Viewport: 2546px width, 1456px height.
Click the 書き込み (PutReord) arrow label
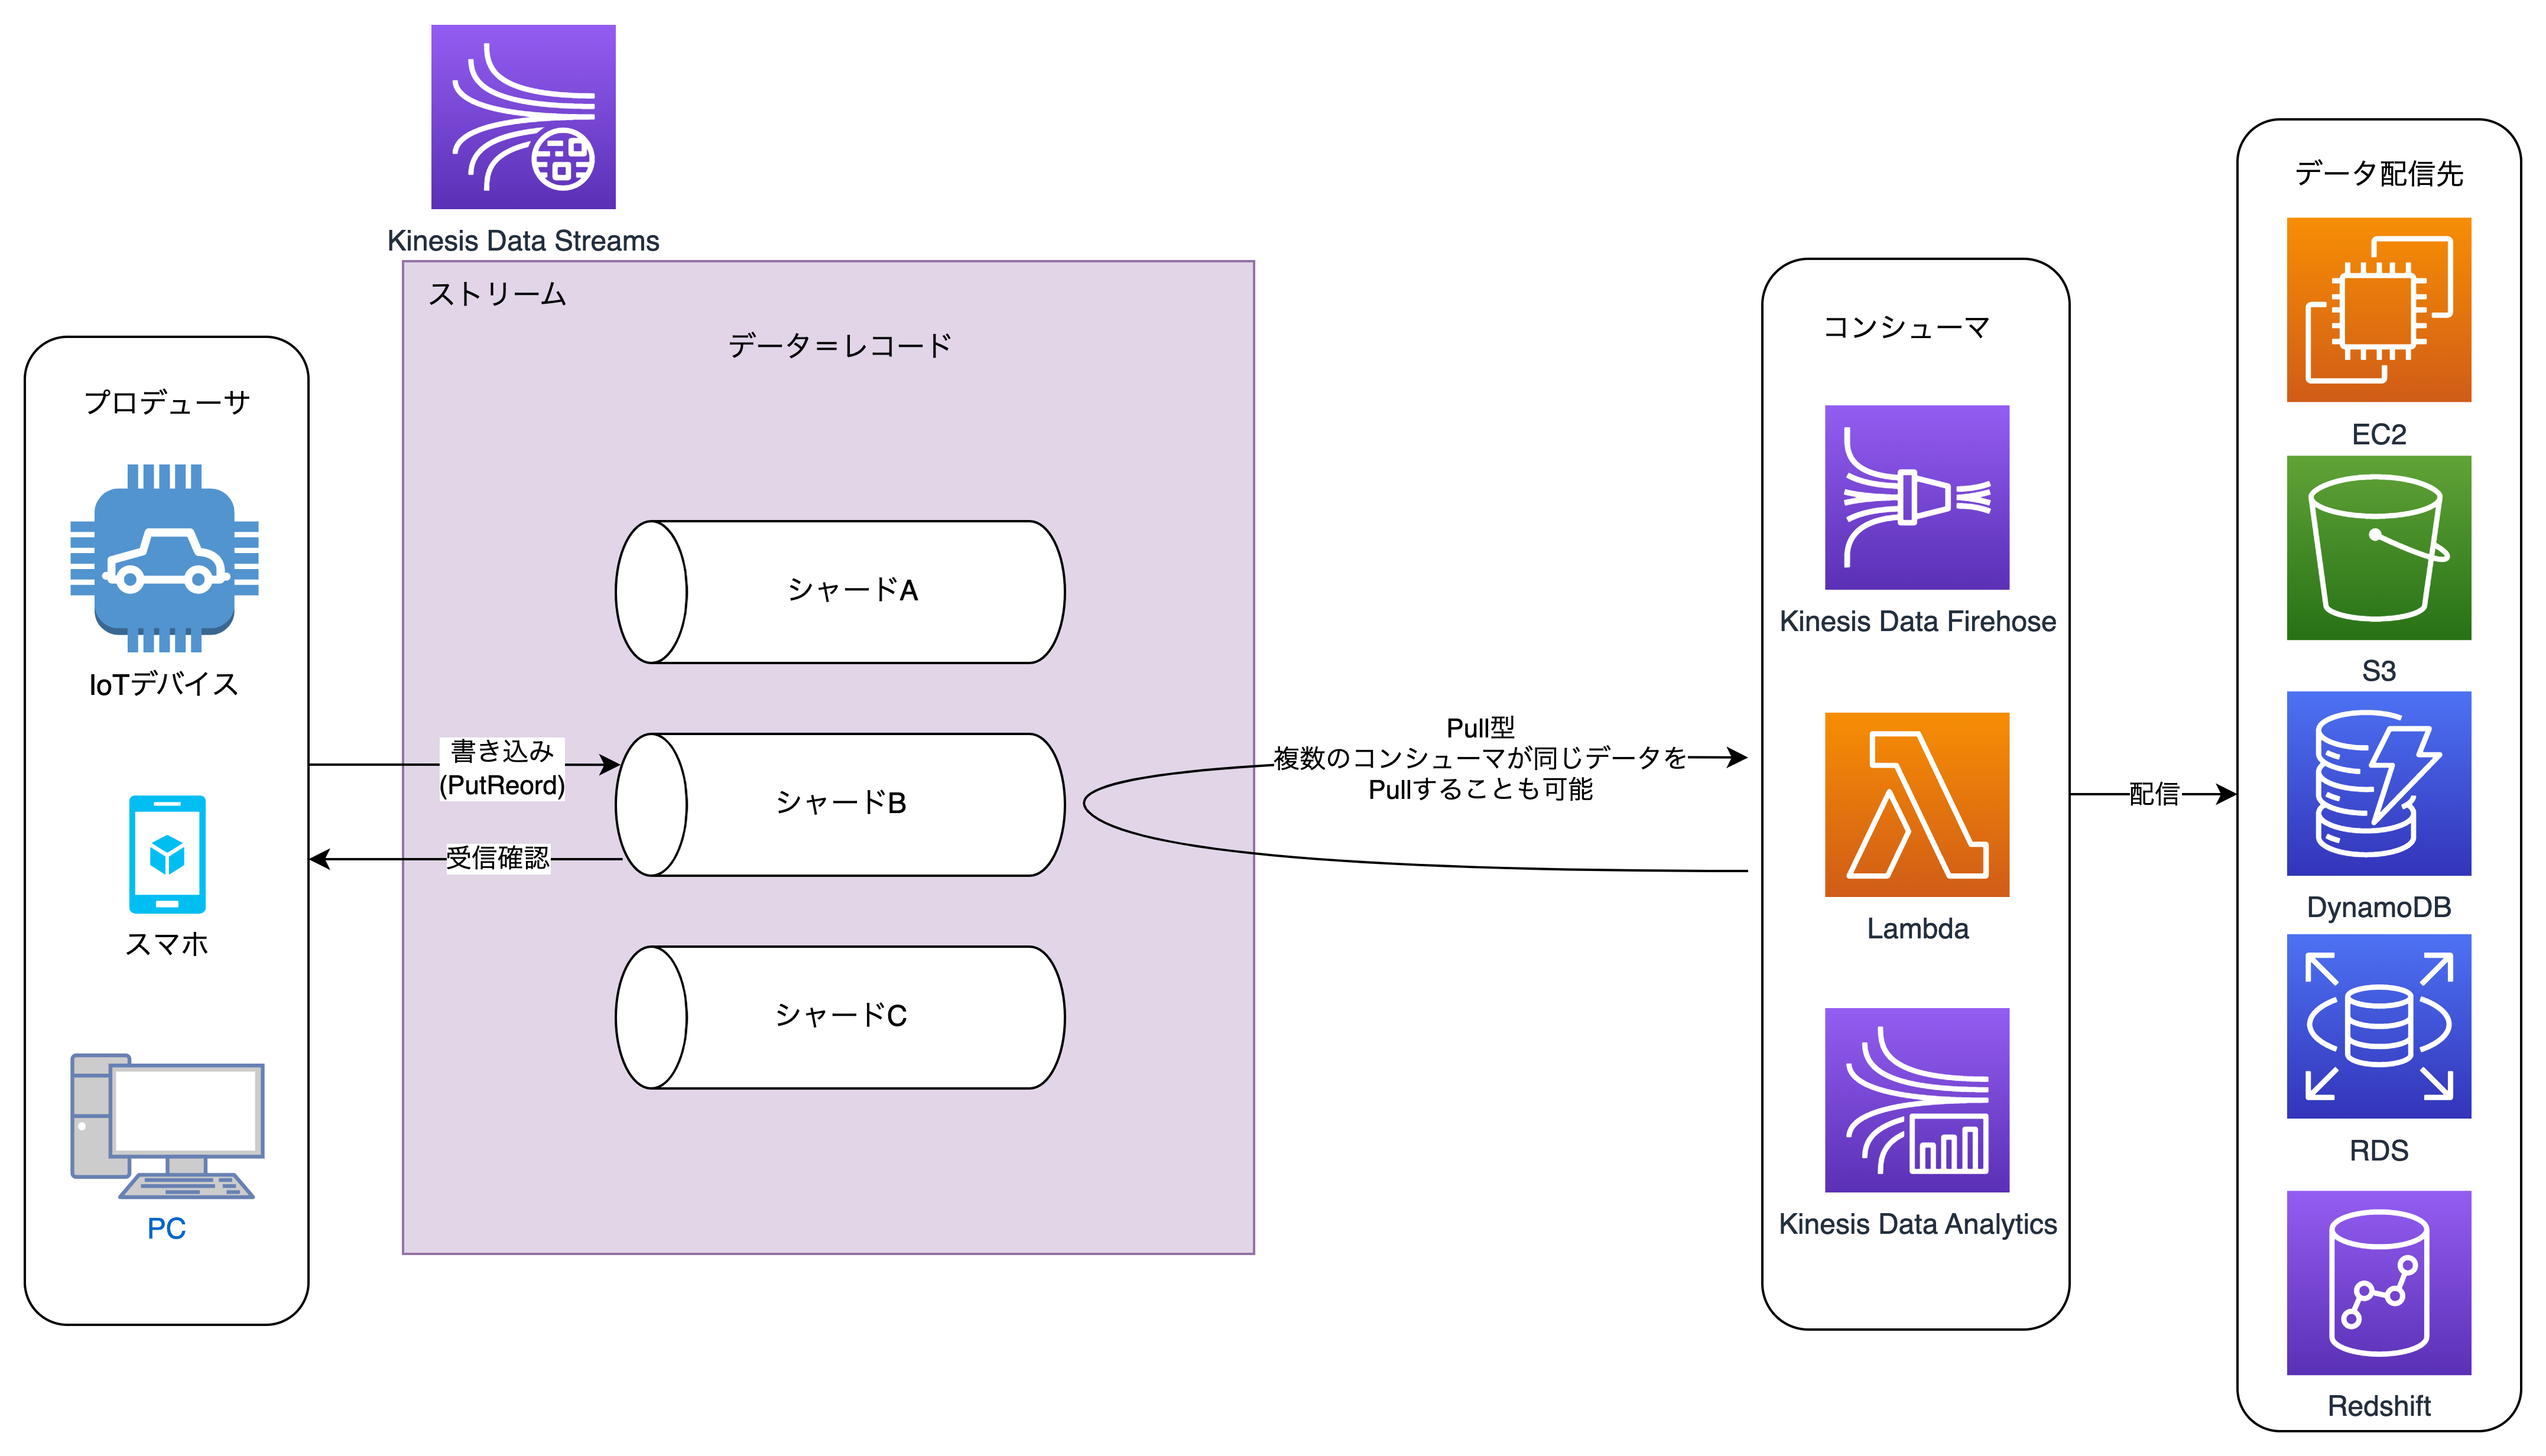(502, 768)
